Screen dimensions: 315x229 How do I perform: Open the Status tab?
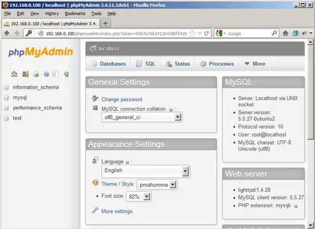pyautogui.click(x=178, y=64)
